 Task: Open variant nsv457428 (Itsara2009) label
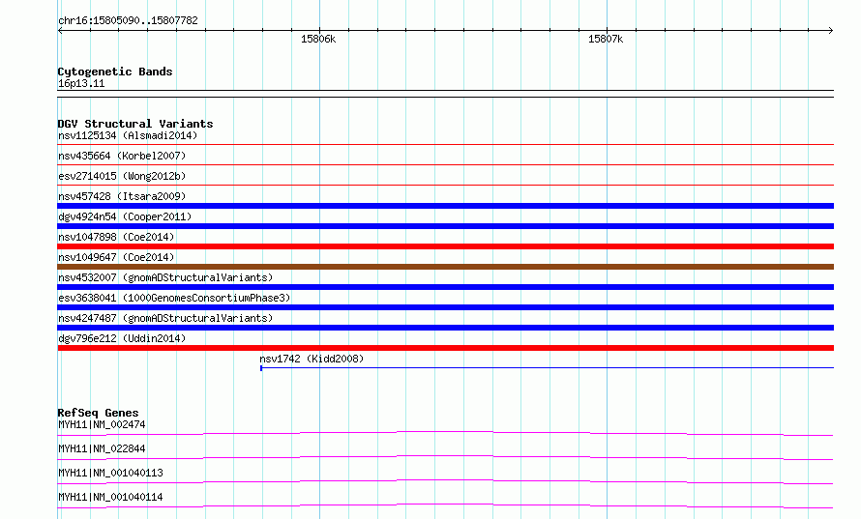click(122, 196)
